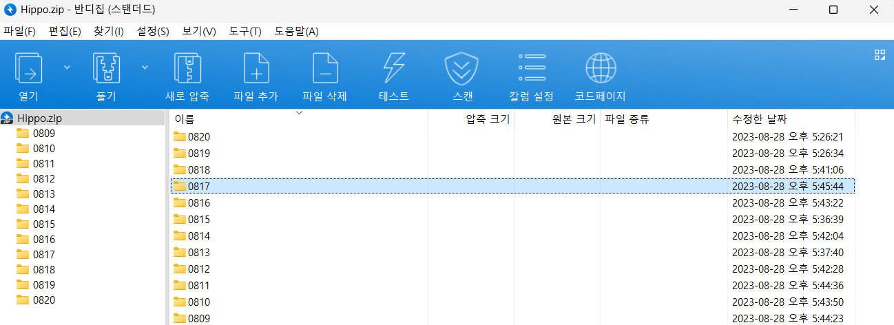Image resolution: width=894 pixels, height=325 pixels.
Task: Select folder 0816 in the left tree
Action: click(43, 240)
